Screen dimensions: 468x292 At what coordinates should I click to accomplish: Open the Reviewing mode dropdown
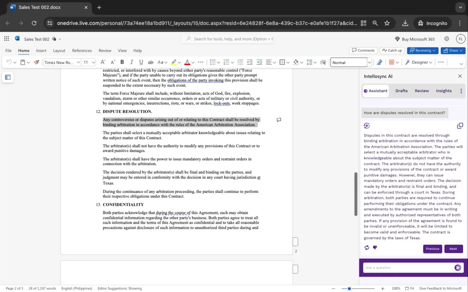coord(423,51)
